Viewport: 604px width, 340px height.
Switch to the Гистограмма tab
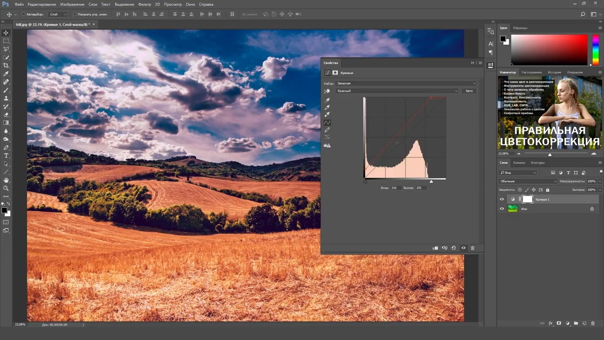click(x=532, y=72)
